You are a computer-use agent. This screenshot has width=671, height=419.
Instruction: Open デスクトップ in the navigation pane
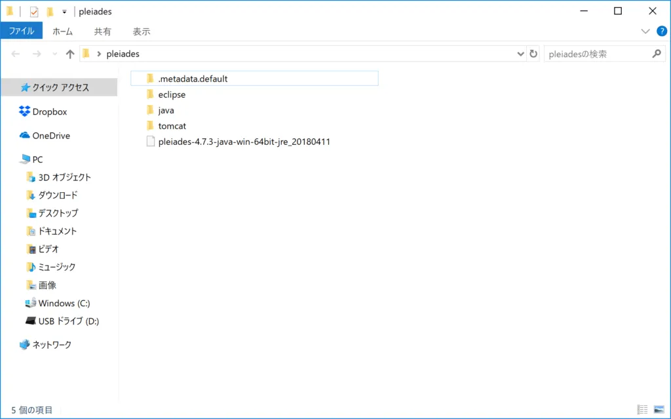[59, 213]
